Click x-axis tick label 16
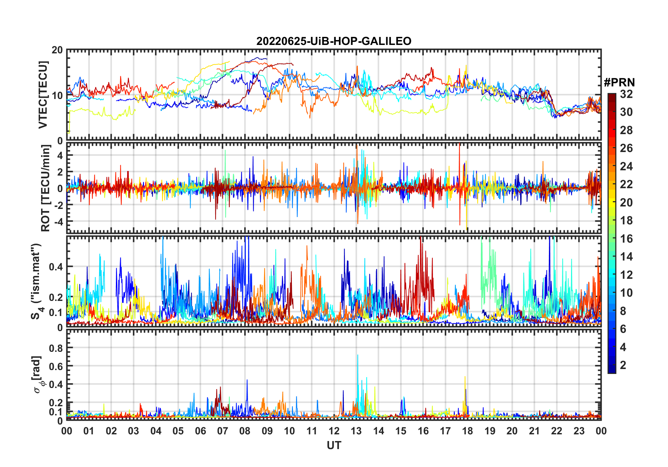 423,431
